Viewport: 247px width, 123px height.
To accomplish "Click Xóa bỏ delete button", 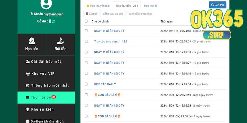I will click(92, 14).
